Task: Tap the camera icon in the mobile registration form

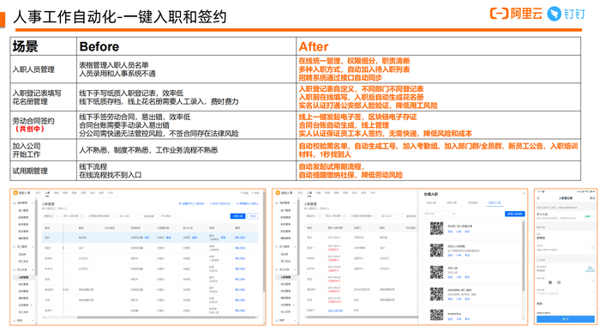Action: click(x=590, y=268)
